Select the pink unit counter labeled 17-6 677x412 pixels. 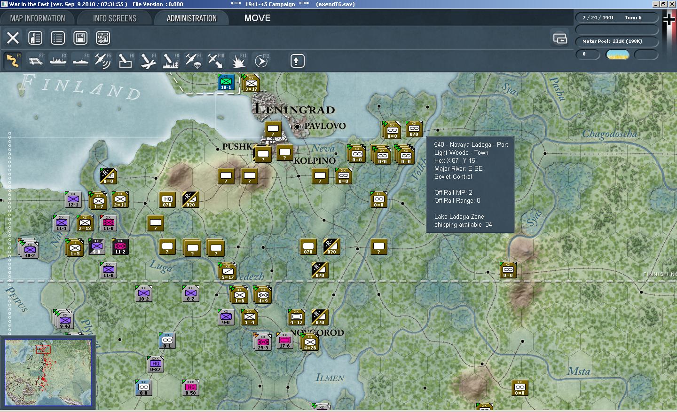pyautogui.click(x=284, y=341)
